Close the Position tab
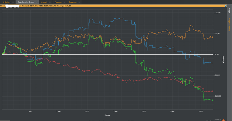 (64, 2)
